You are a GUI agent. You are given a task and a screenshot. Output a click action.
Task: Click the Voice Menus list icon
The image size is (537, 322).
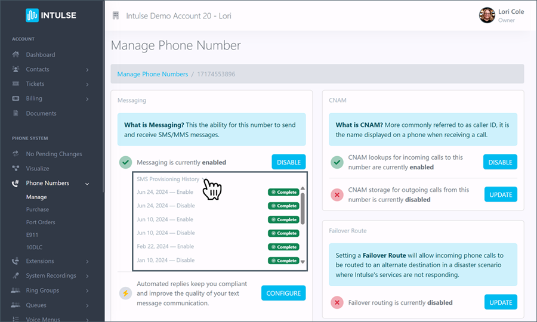tap(16, 319)
